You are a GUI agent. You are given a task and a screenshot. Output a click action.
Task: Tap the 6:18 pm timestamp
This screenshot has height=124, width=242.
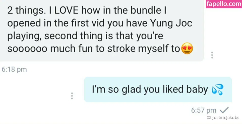tap(14, 69)
